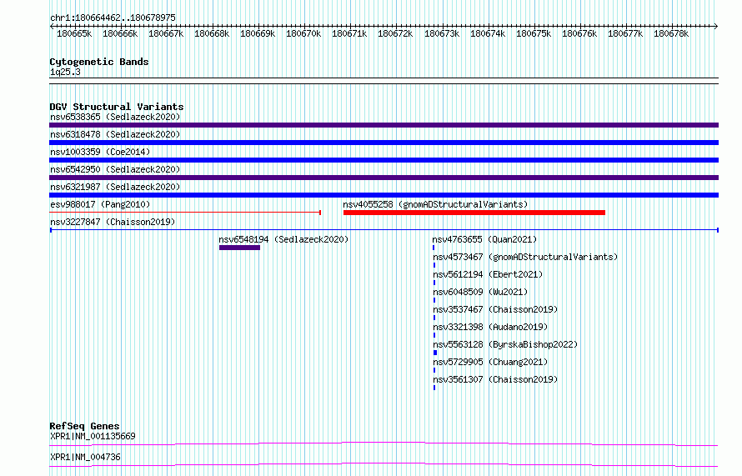Select the short purple nsv6548194 bar

coord(239,248)
